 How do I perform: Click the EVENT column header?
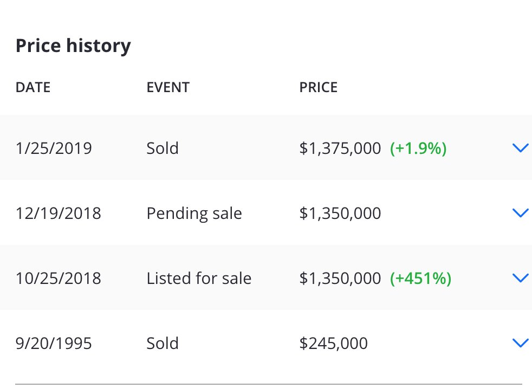coord(168,87)
